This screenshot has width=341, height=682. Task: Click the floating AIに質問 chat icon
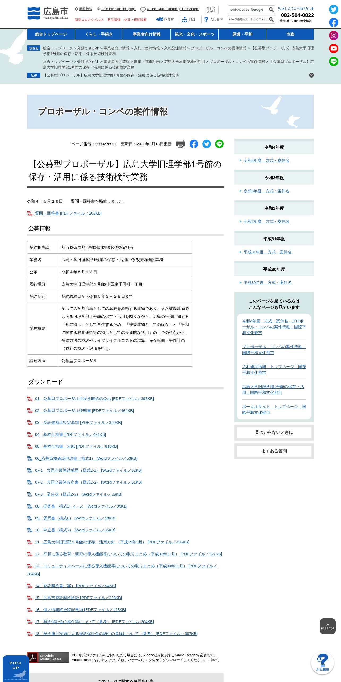tap(322, 663)
